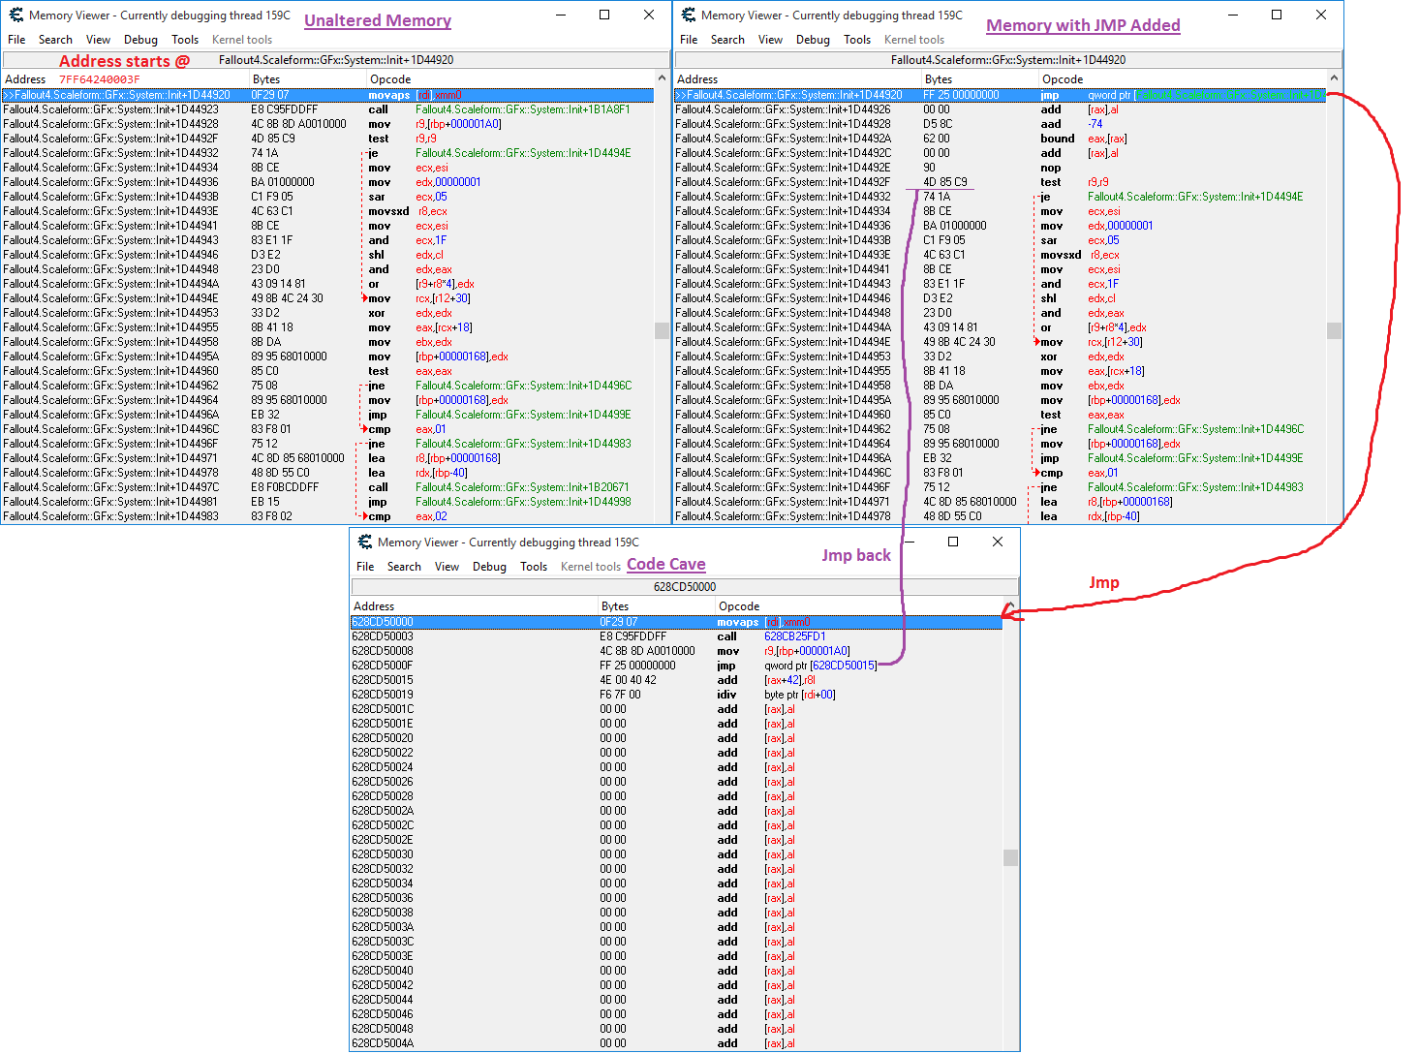The image size is (1419, 1054).
Task: Click the 628CD50000 address field in Code Cave window
Action: point(683,586)
